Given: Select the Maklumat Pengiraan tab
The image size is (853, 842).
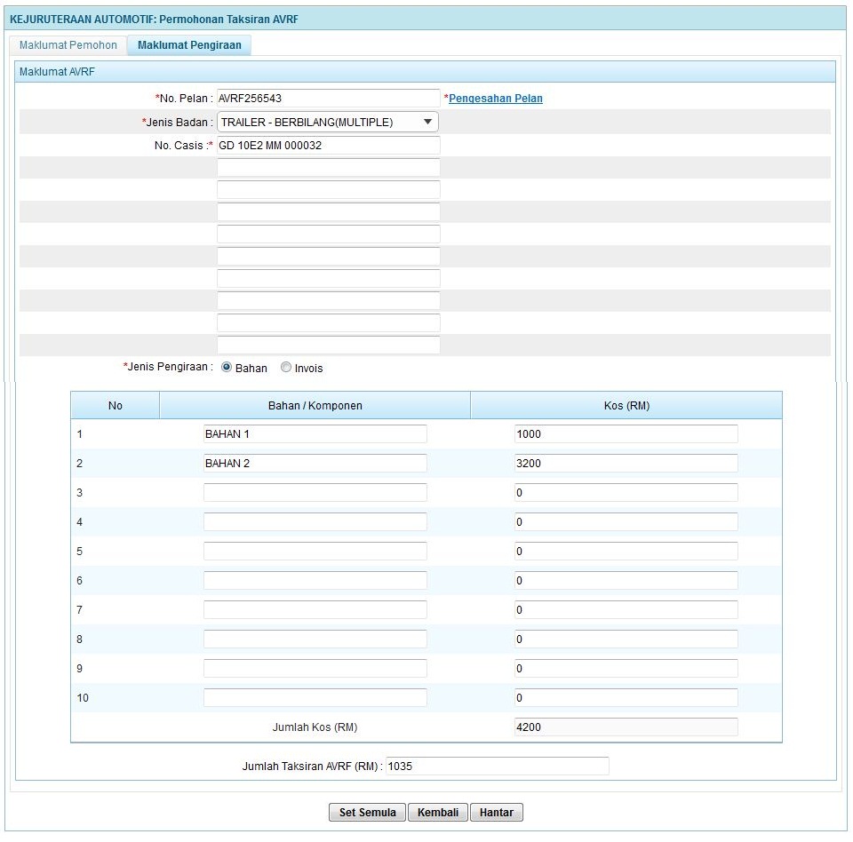Looking at the screenshot, I should pyautogui.click(x=189, y=45).
